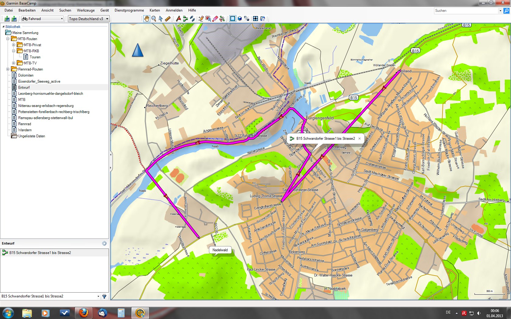Open Thunderbird from the taskbar
This screenshot has height=319, width=511.
[103, 313]
